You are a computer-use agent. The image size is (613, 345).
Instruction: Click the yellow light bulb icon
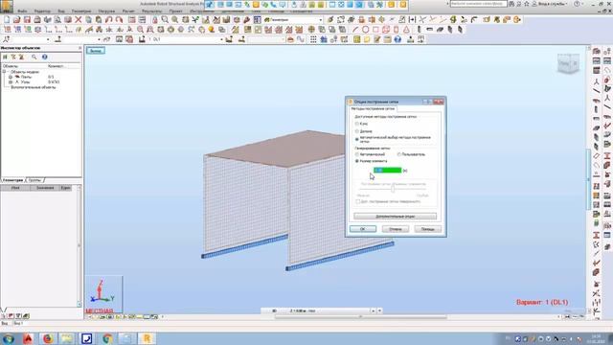click(212, 30)
